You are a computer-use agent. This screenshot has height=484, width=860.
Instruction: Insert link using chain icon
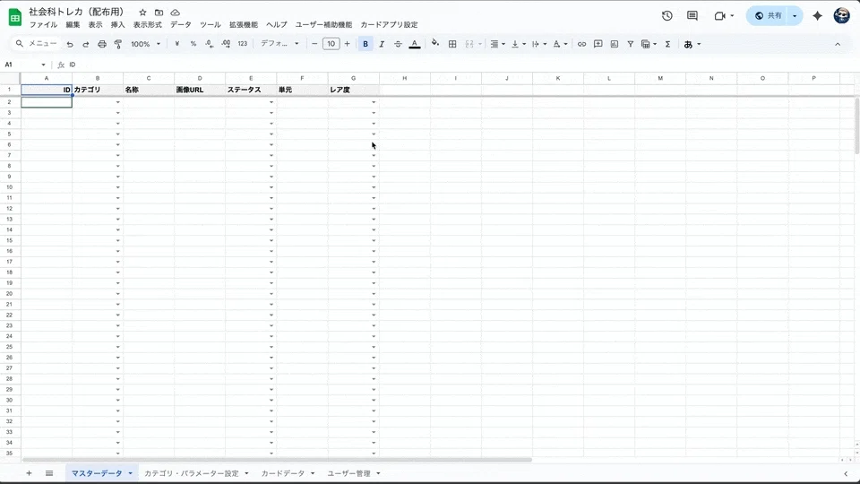click(581, 44)
